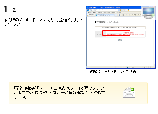Click the printer icon in command bar
Viewport: 158px width, 114px height.
[129, 15]
